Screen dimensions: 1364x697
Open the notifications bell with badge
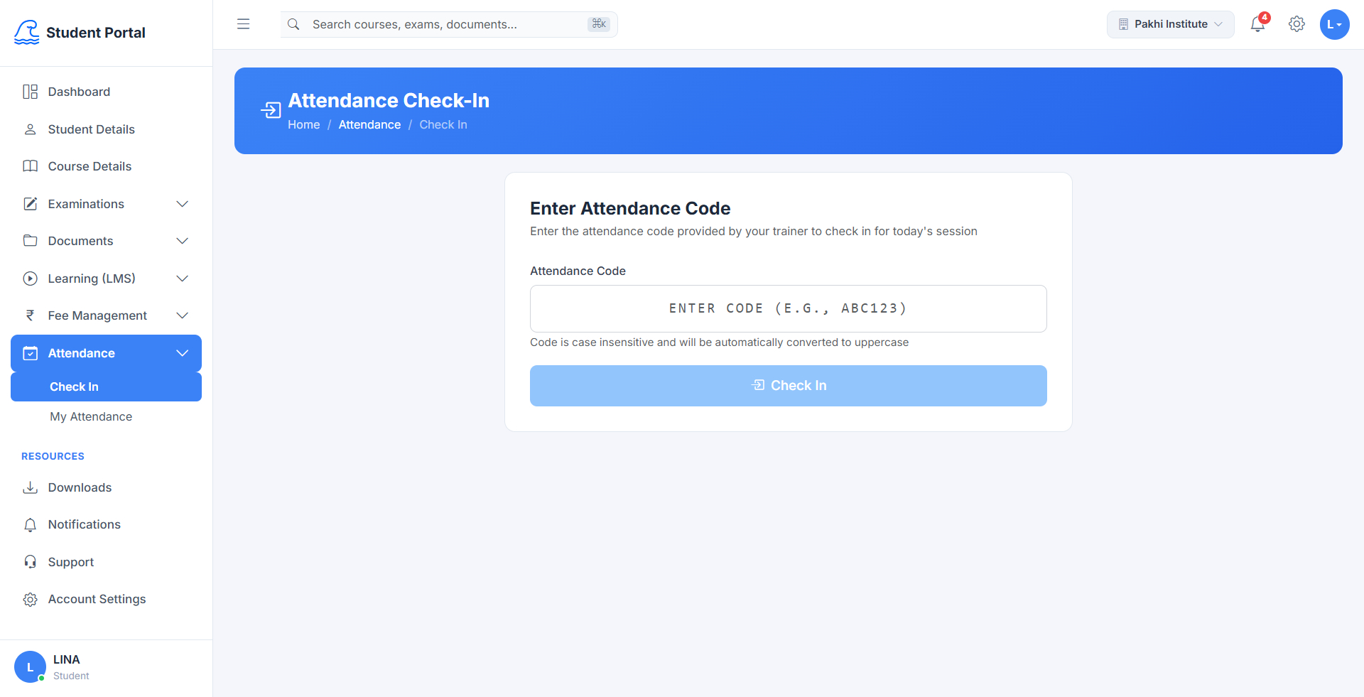coord(1258,24)
